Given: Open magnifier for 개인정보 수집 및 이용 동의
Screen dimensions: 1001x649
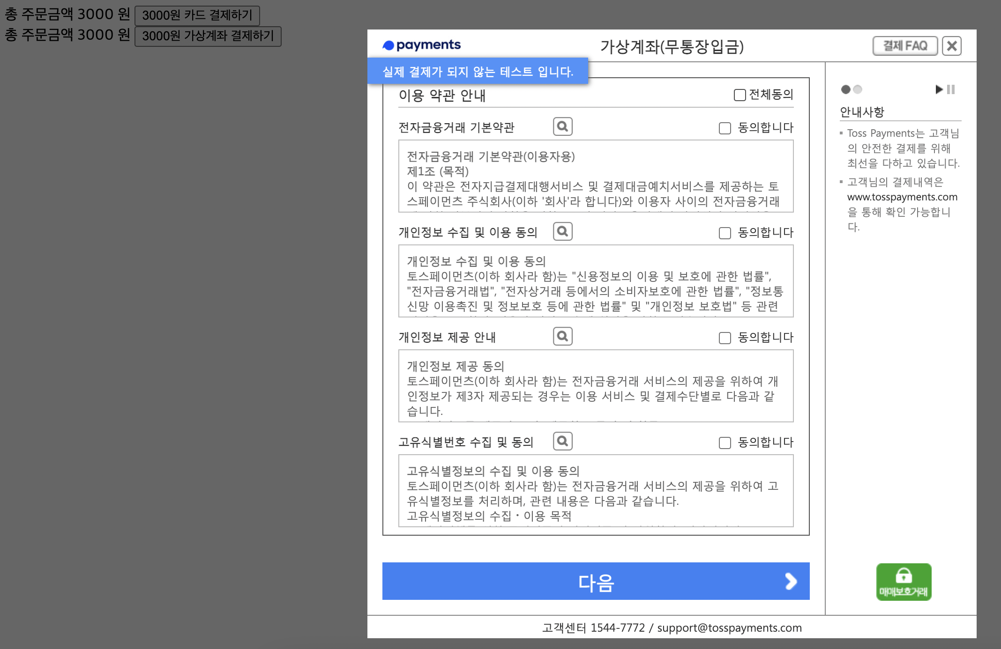Looking at the screenshot, I should (x=562, y=231).
